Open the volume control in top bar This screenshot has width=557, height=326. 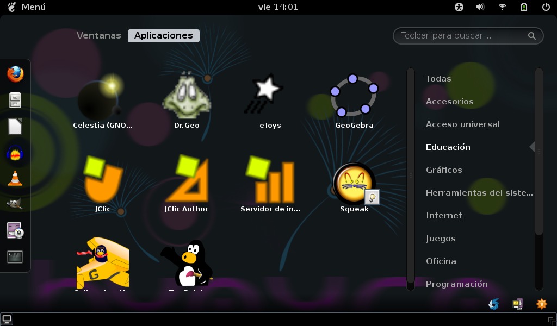[x=480, y=7]
